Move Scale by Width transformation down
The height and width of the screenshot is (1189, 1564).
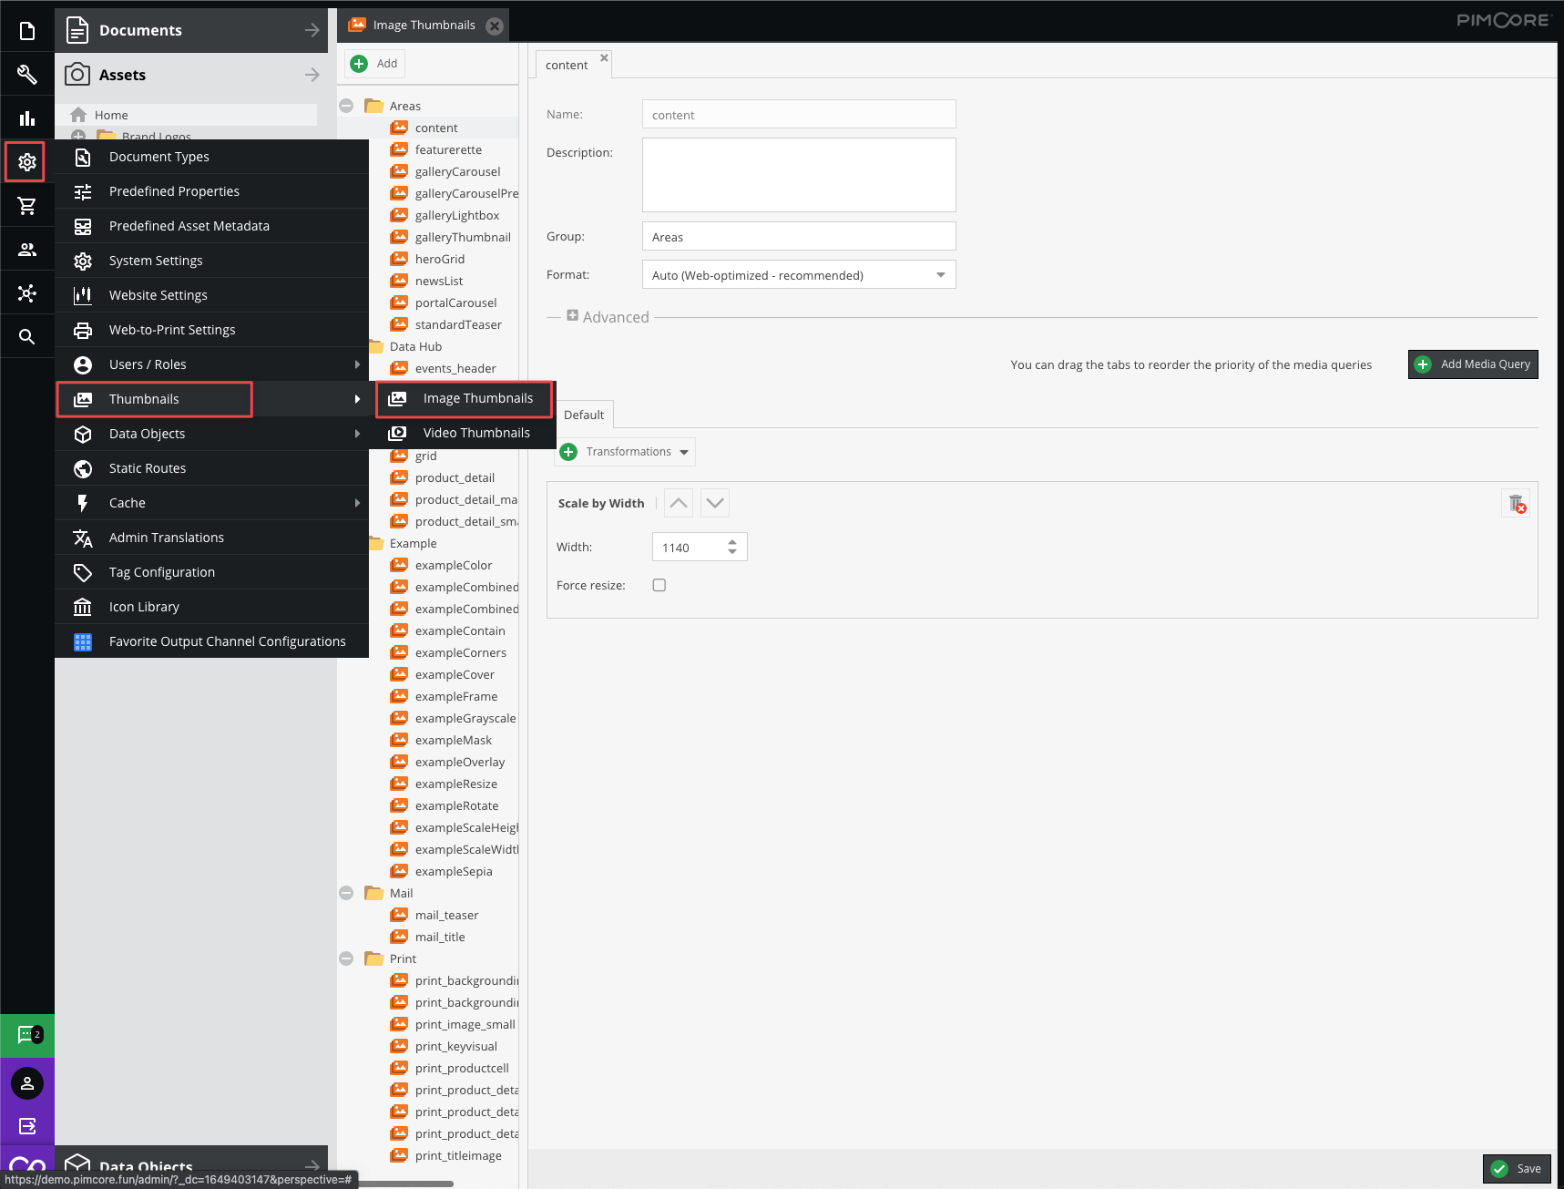715,503
